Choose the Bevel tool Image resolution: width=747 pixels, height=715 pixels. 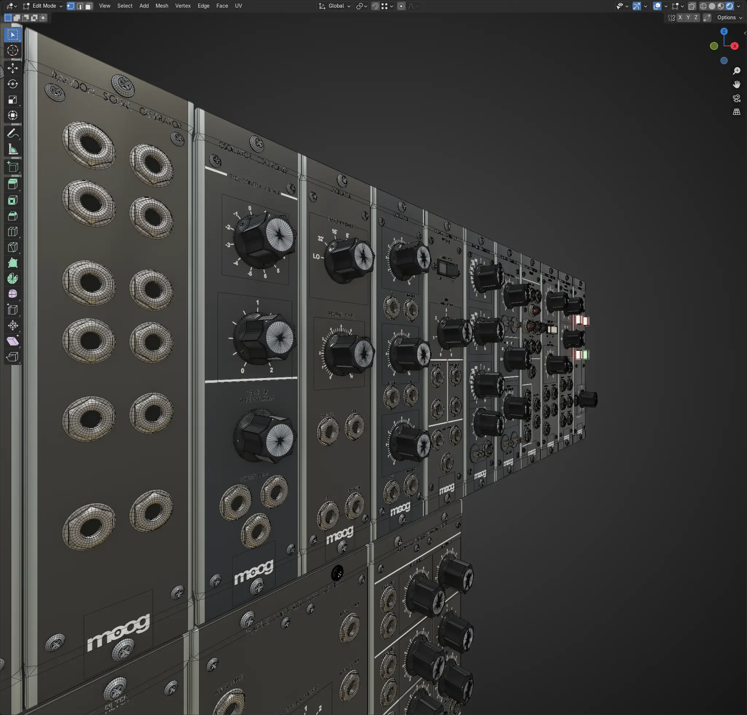click(x=12, y=216)
